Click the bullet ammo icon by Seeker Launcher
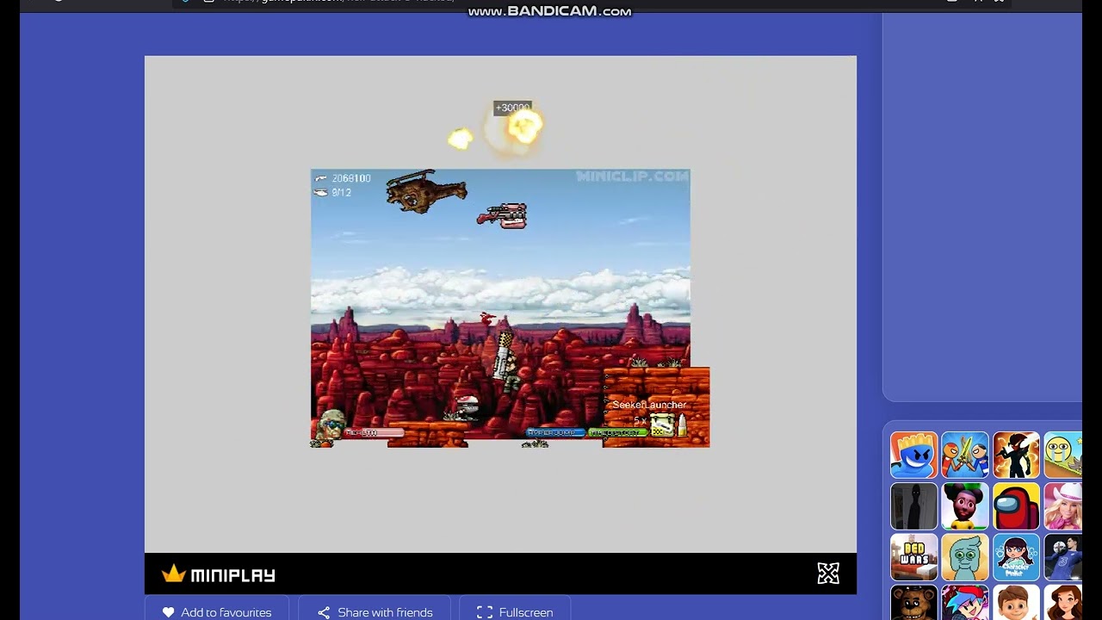 (x=682, y=425)
